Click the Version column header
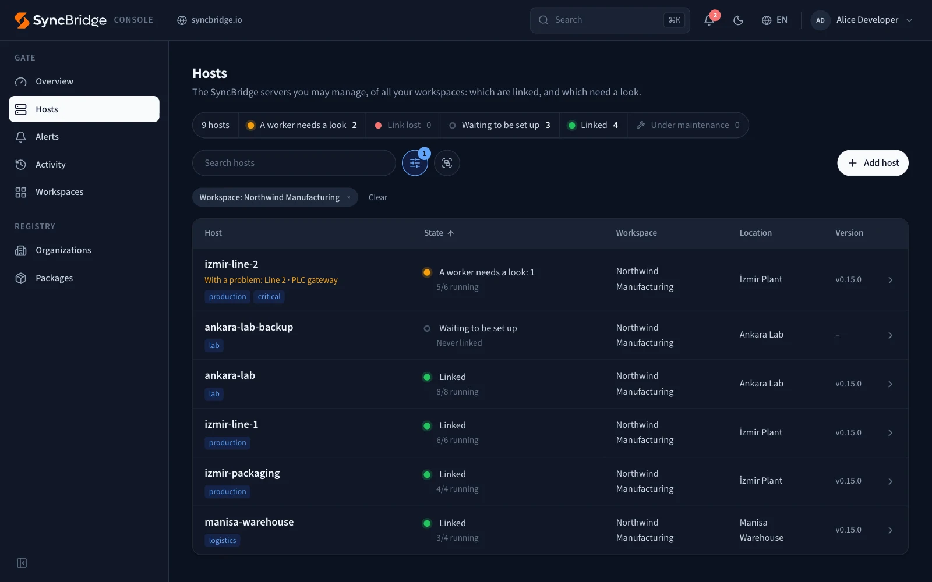This screenshot has height=582, width=932. [x=849, y=233]
